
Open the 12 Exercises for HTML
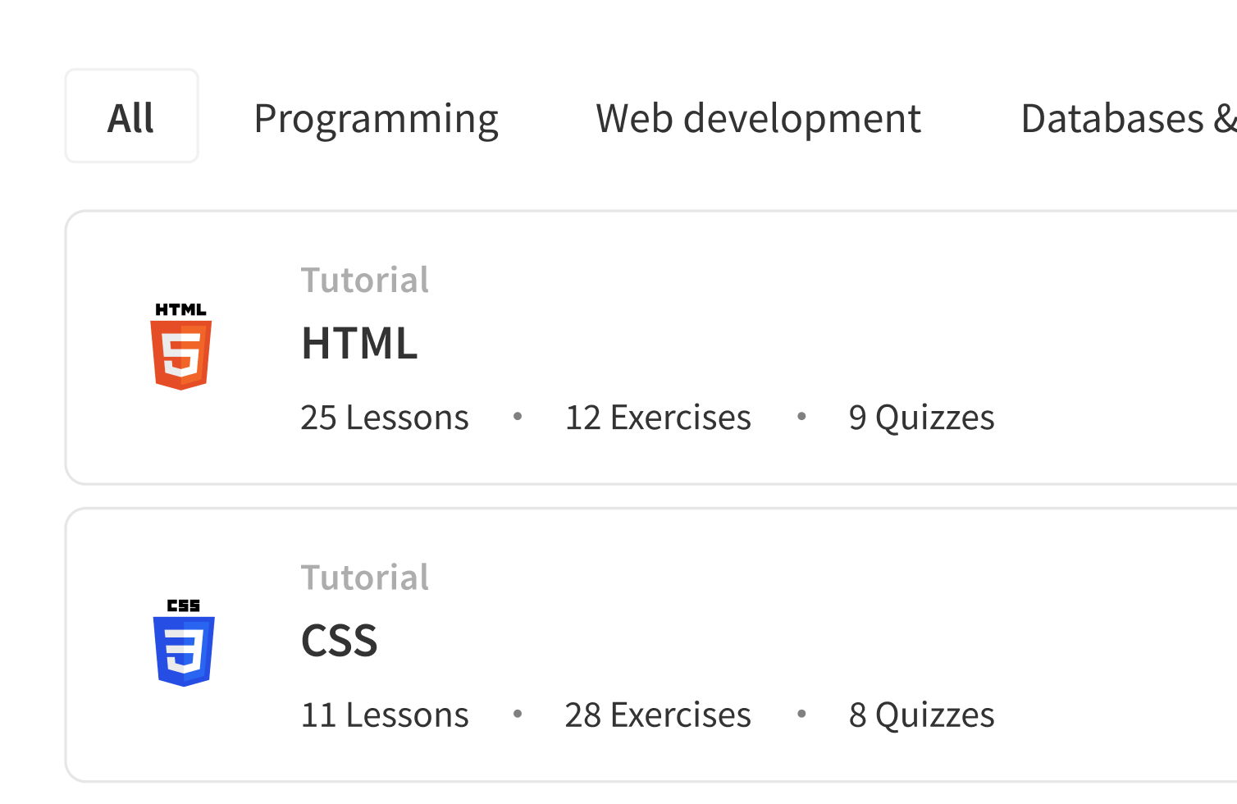(x=658, y=417)
